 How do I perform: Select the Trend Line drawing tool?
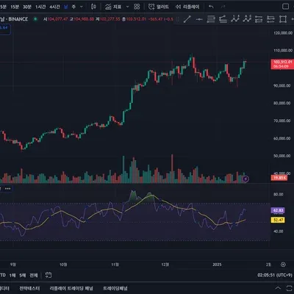pyautogui.click(x=187, y=19)
